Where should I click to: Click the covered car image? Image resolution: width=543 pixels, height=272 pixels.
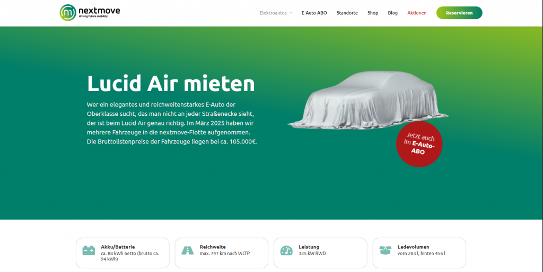368,100
